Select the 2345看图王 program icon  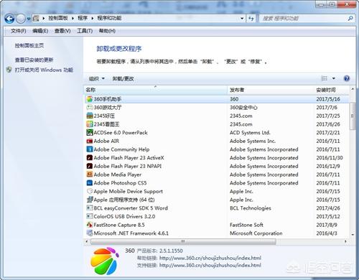click(x=90, y=124)
